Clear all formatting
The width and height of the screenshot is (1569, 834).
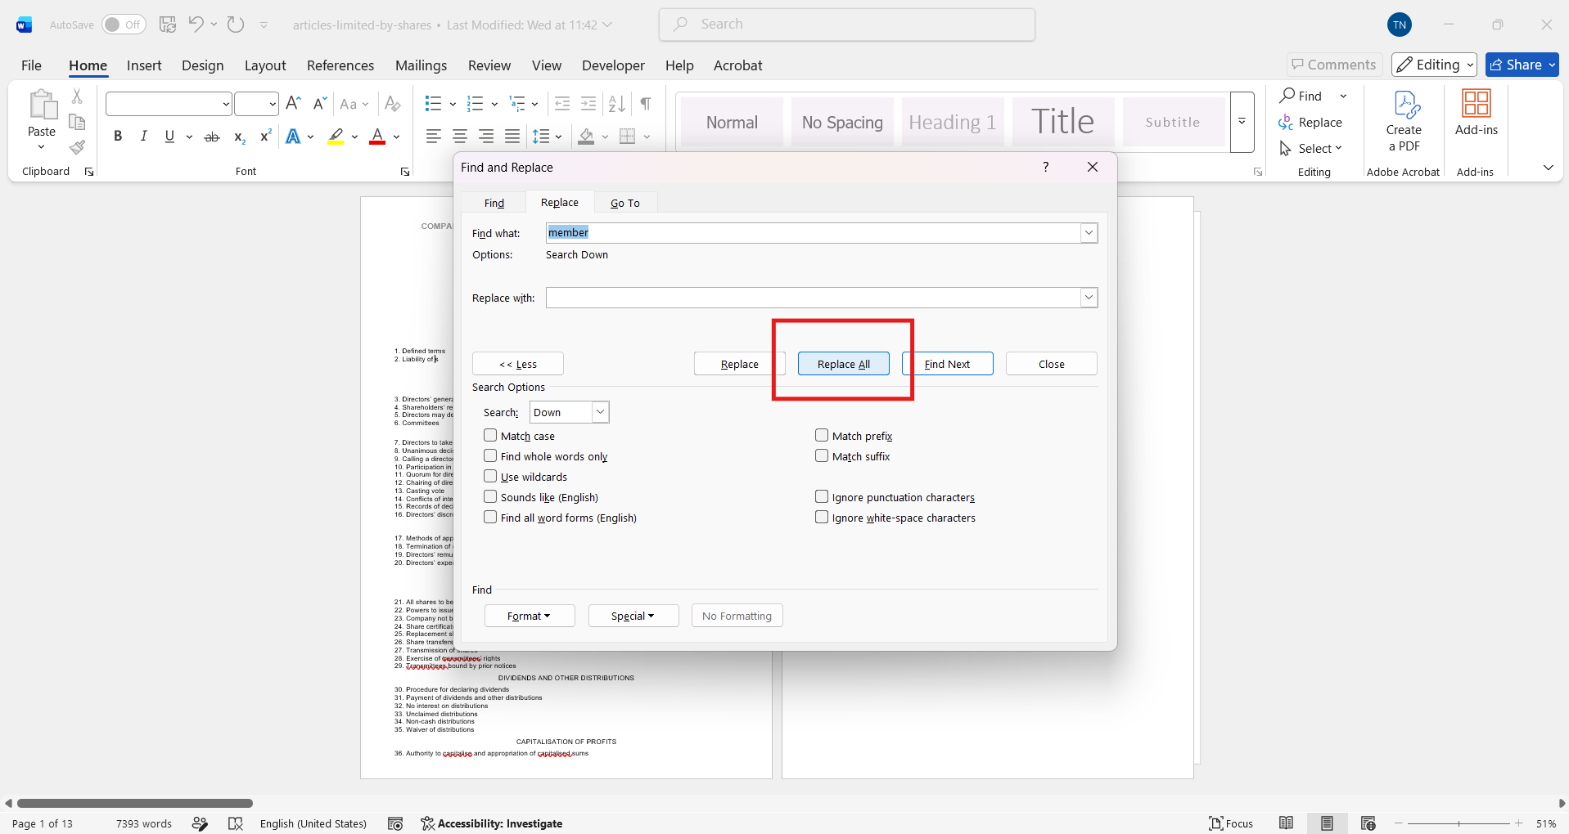pos(393,104)
